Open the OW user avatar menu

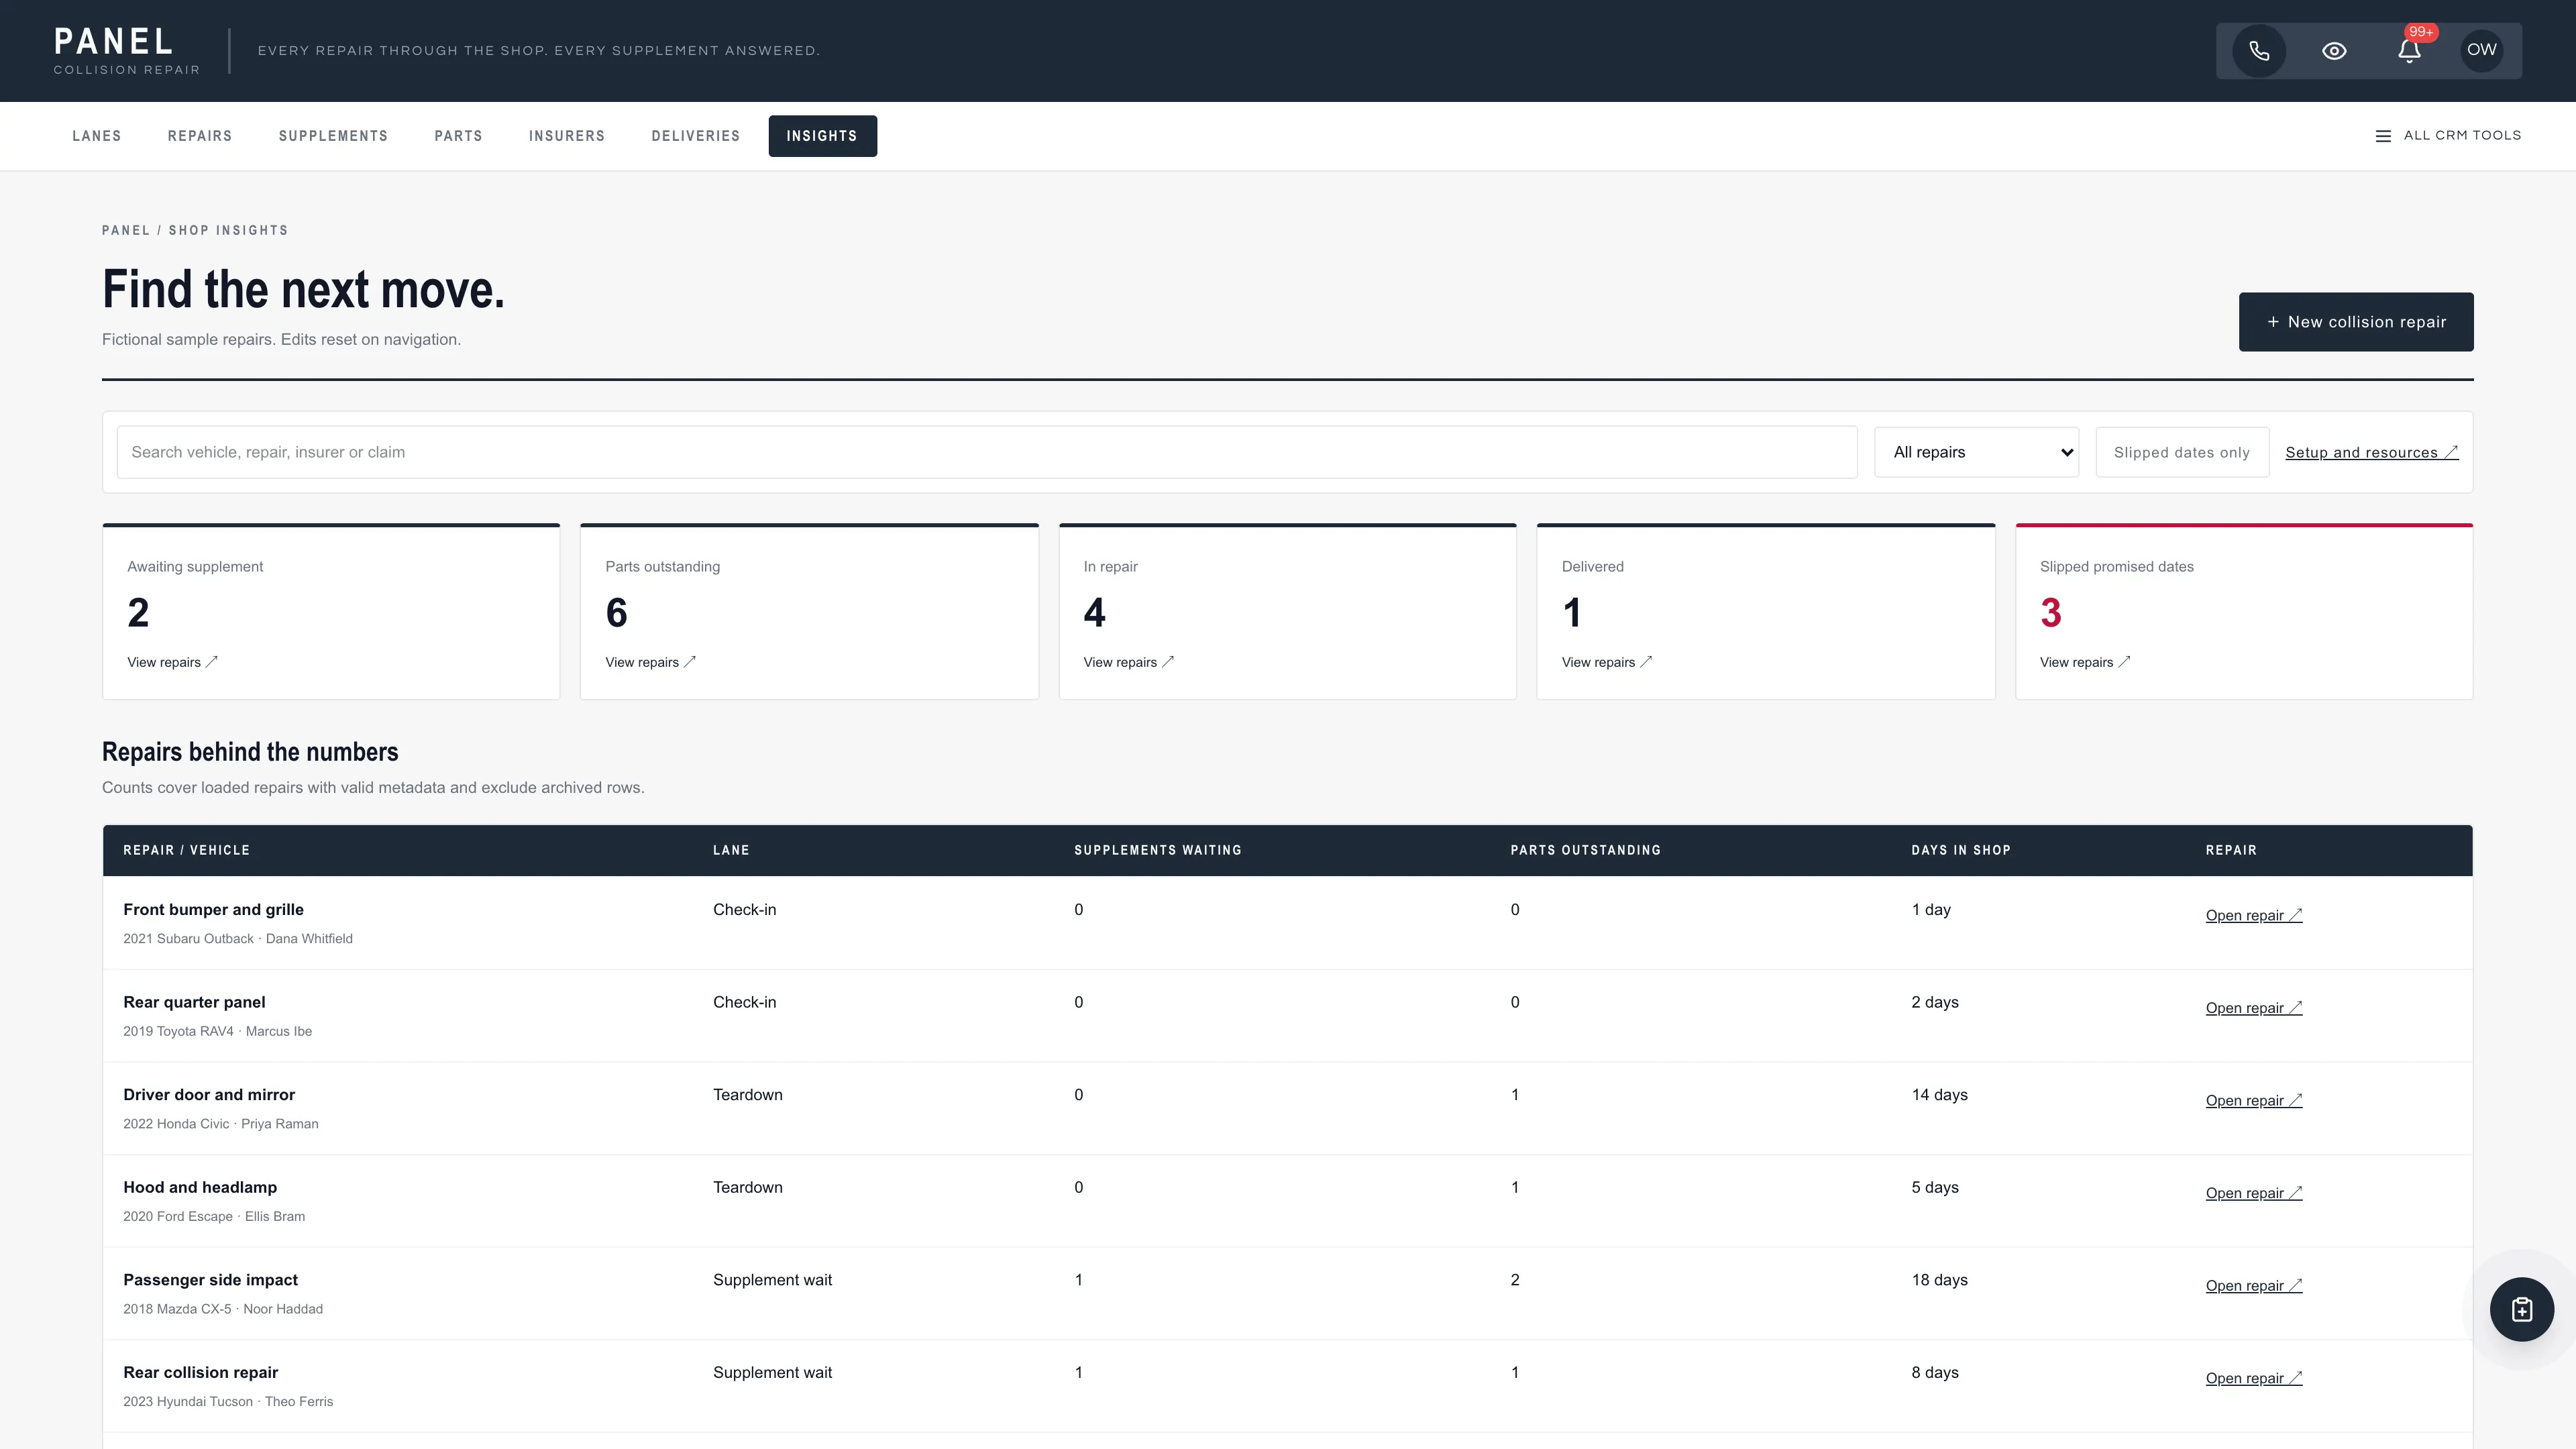2482,50
